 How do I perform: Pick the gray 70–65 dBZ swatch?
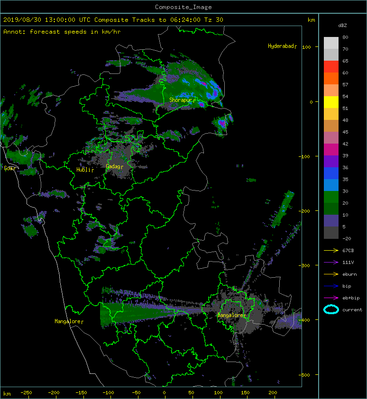[331, 54]
